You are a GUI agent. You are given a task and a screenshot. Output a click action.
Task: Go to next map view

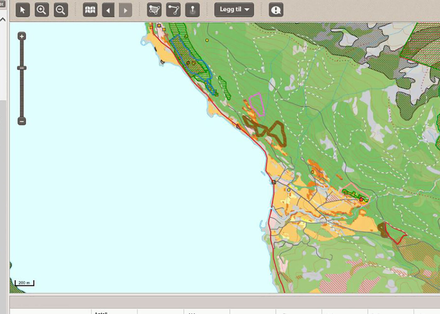click(125, 10)
